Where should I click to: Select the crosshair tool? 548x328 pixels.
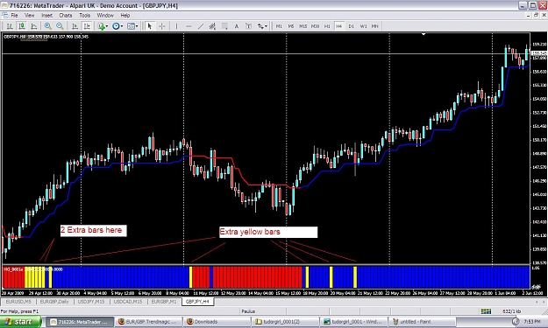click(x=162, y=26)
